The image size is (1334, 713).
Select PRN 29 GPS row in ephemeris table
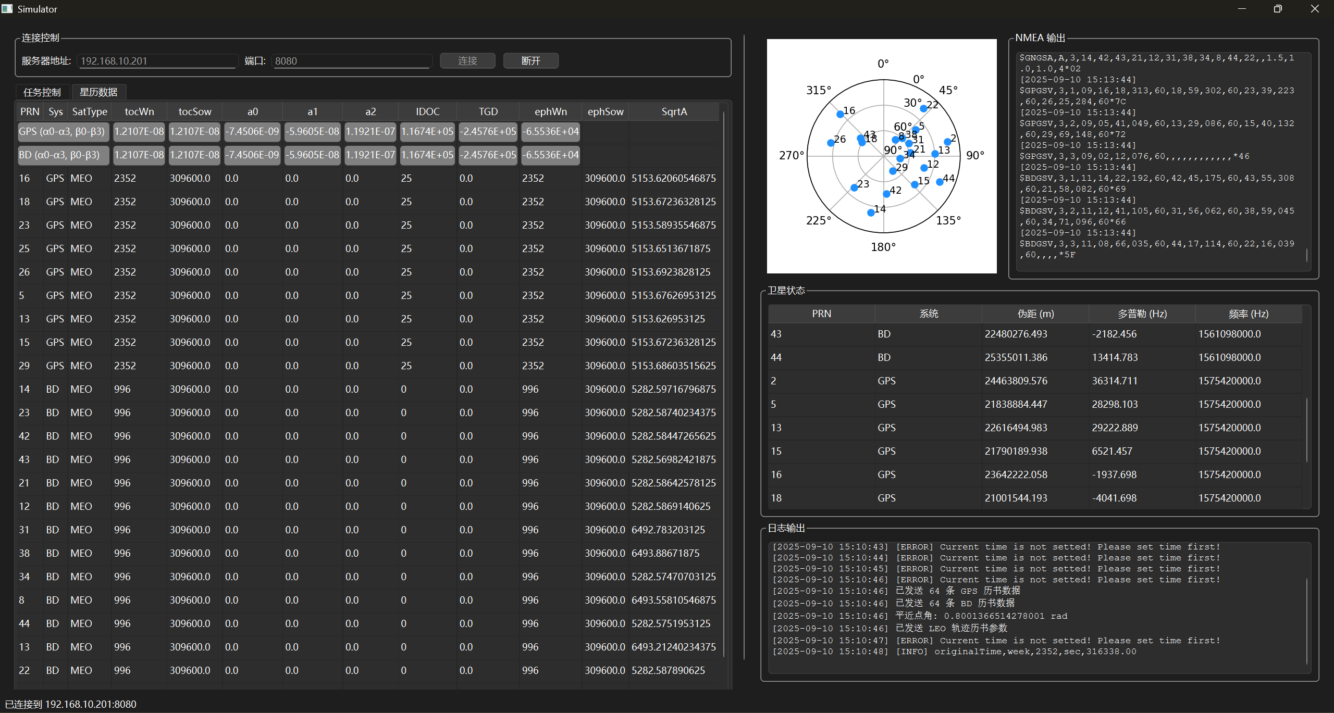click(367, 366)
